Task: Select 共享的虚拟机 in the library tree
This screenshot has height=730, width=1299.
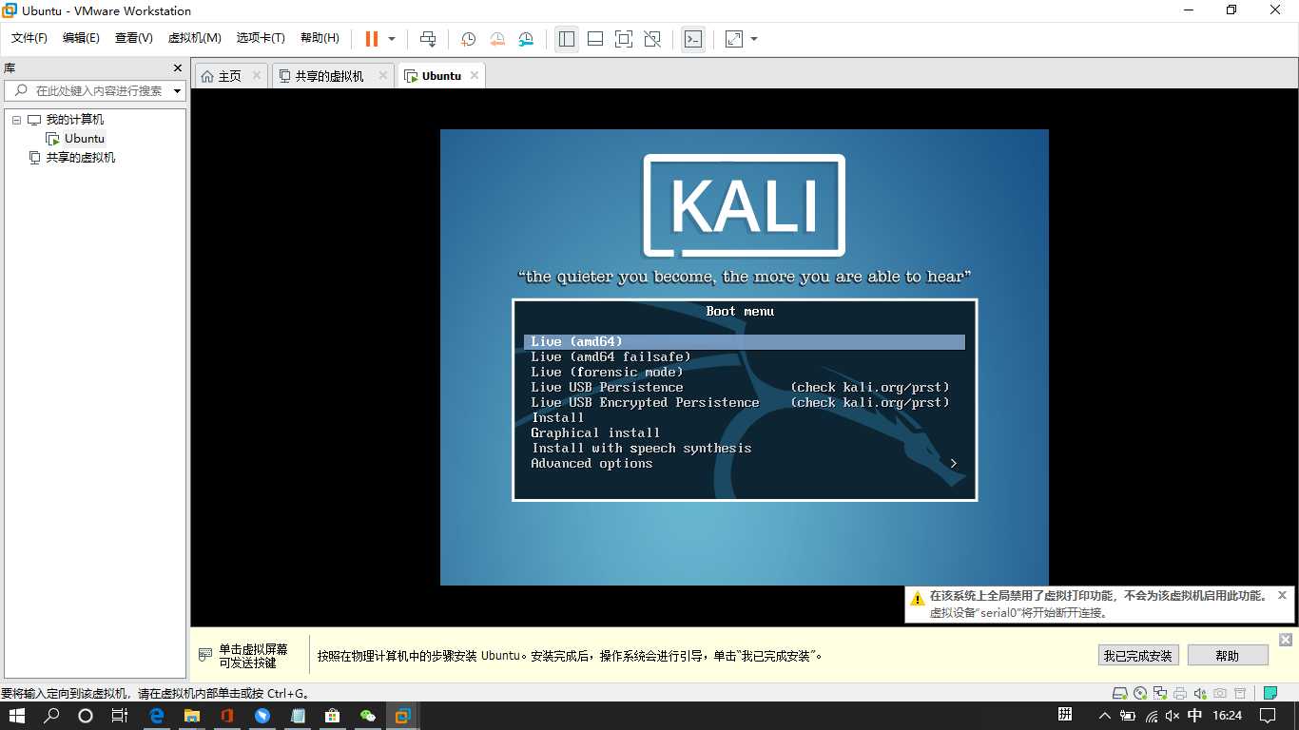Action: click(81, 158)
